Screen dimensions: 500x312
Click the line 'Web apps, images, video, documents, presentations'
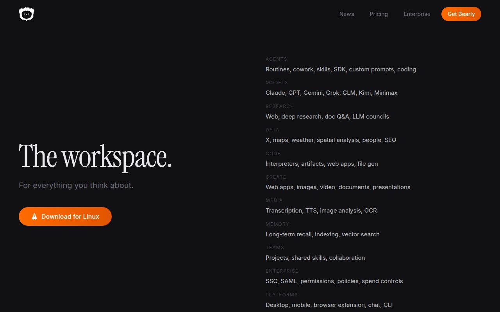(338, 187)
